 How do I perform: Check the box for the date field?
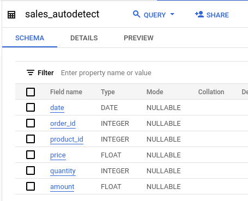31,107
